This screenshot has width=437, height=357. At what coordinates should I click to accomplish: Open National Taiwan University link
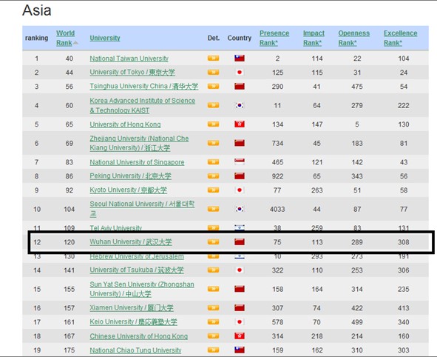[129, 59]
